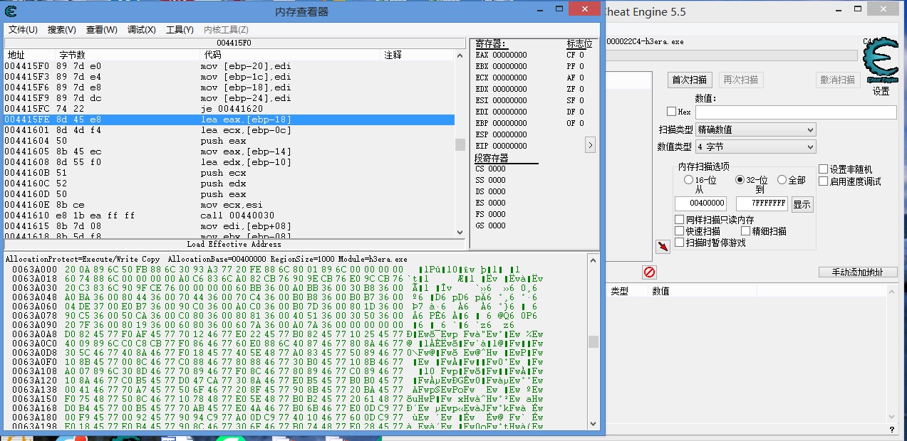Click the 显示 button
The image size is (907, 441).
[802, 204]
